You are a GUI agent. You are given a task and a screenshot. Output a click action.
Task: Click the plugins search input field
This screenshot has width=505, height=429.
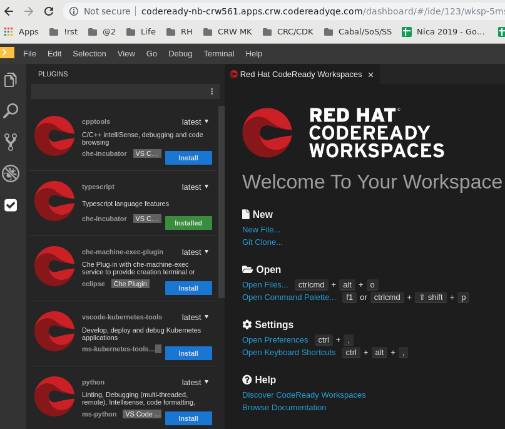[x=119, y=91]
